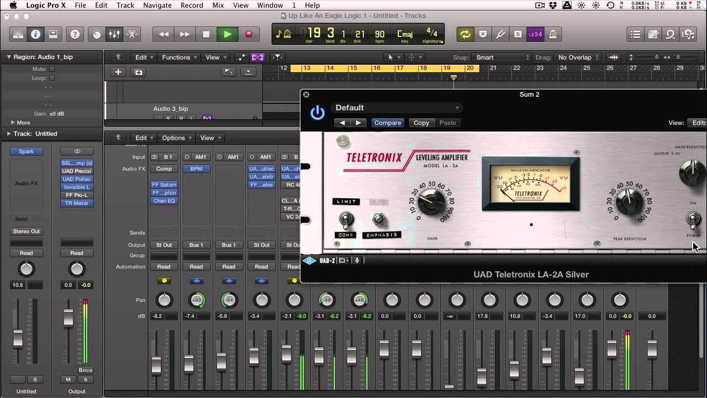Open the Navigate menu

pos(157,5)
